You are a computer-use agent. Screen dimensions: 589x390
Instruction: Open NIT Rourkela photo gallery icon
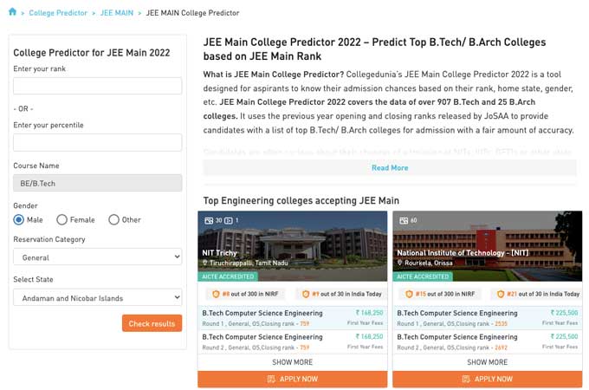tap(404, 220)
